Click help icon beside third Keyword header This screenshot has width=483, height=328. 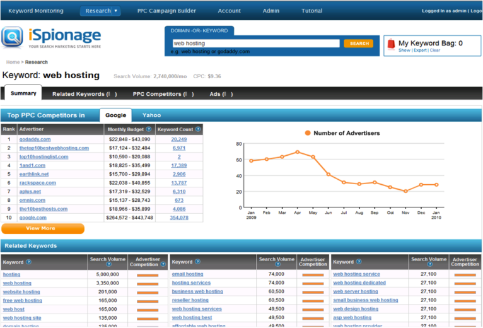359,261
